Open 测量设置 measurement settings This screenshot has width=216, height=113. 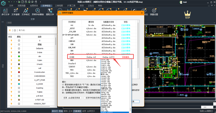154,12
